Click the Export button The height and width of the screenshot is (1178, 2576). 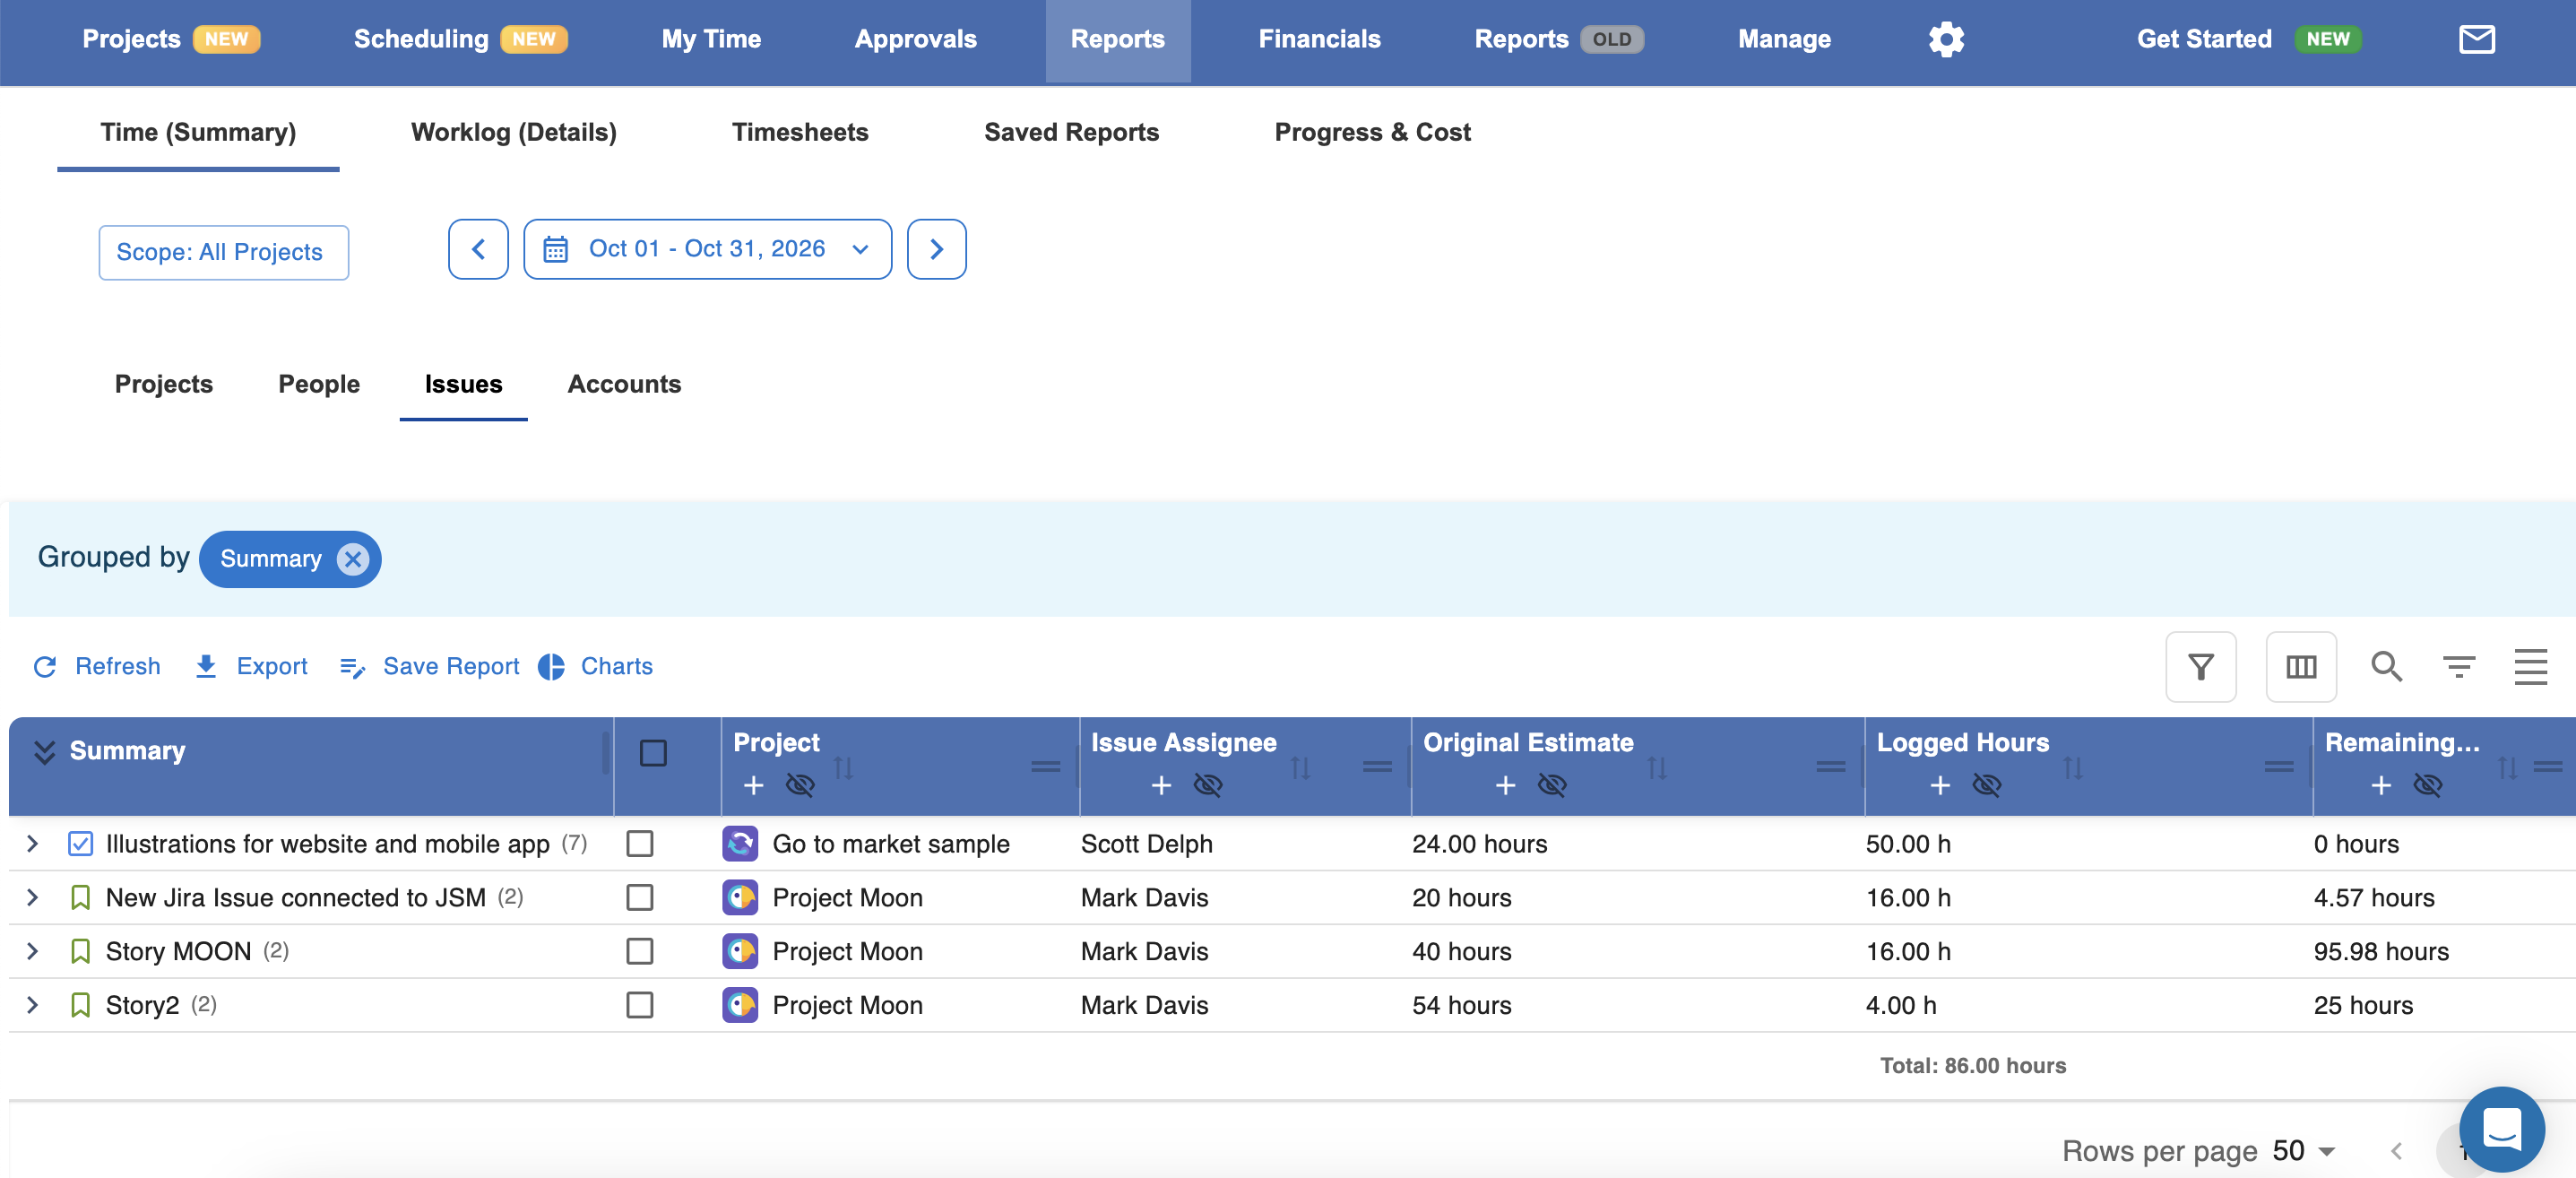[x=251, y=666]
